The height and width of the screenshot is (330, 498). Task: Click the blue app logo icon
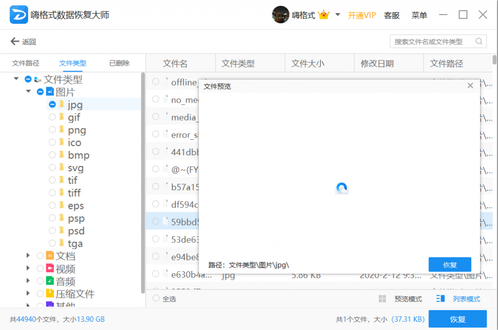tap(19, 15)
